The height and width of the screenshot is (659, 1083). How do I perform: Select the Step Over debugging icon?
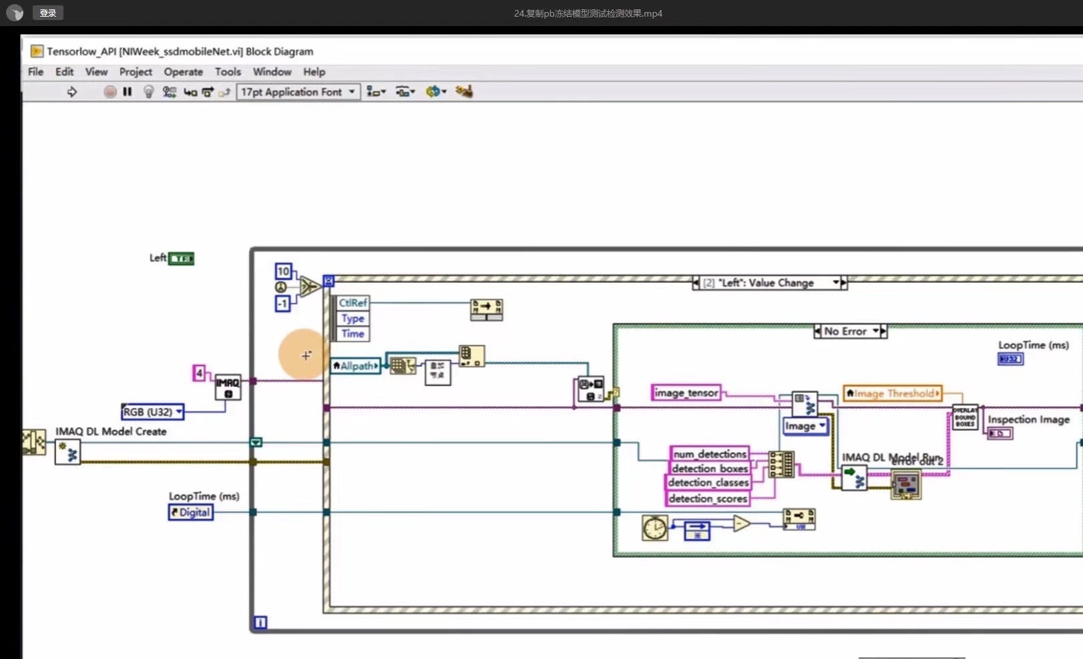coord(208,91)
